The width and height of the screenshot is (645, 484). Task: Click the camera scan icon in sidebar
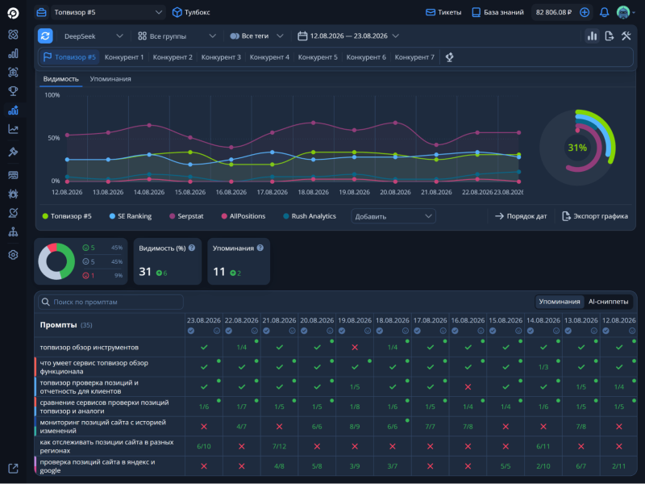(13, 73)
